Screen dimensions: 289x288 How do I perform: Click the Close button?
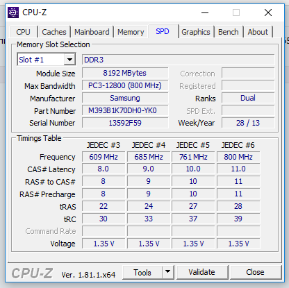pos(255,272)
